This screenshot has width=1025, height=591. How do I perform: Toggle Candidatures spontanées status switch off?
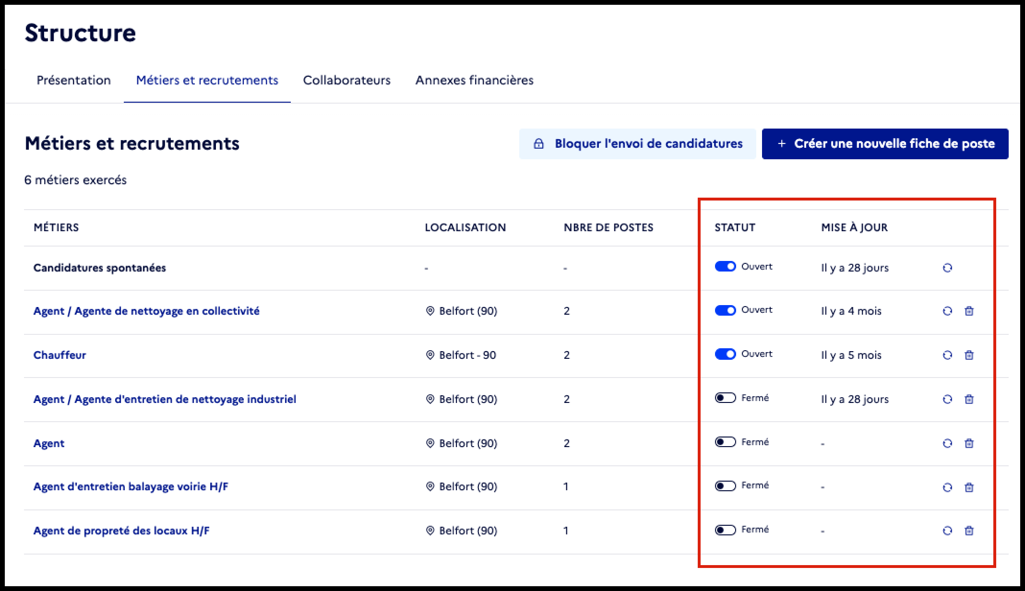(x=725, y=266)
